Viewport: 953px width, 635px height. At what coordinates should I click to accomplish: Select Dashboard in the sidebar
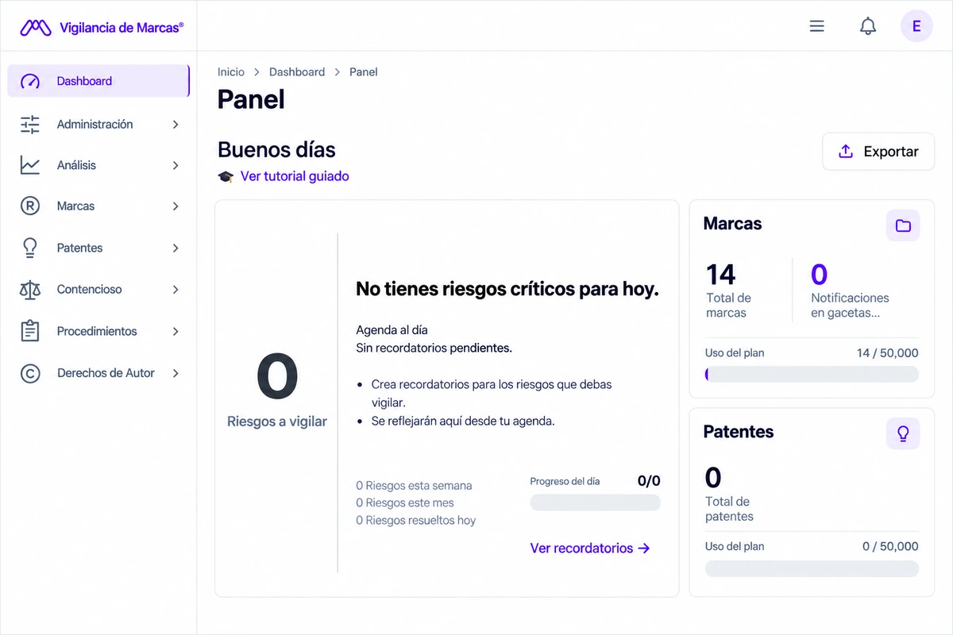98,81
